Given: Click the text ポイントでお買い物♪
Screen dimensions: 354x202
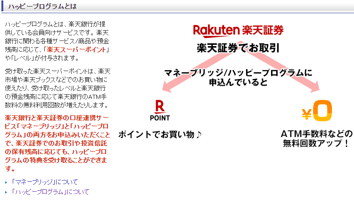Looking at the screenshot, I should pos(160,135).
